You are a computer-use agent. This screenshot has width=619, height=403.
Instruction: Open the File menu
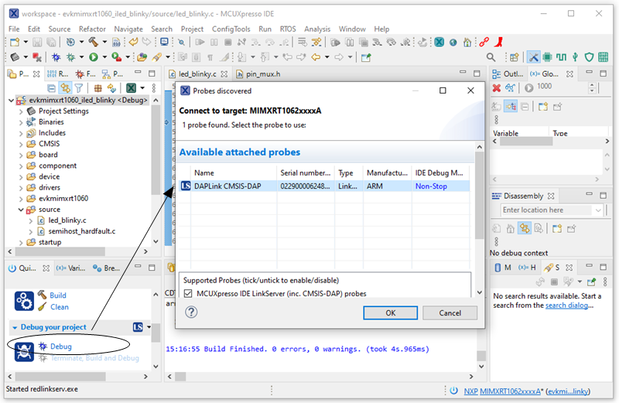[x=14, y=29]
